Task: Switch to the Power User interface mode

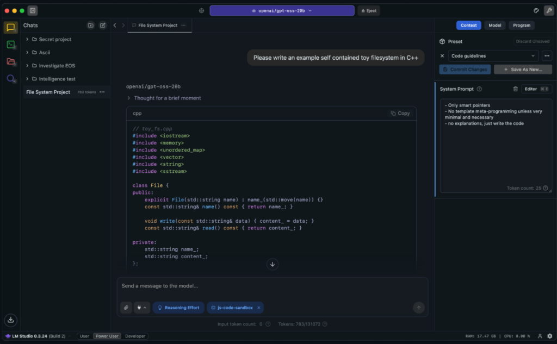Action: click(x=107, y=336)
